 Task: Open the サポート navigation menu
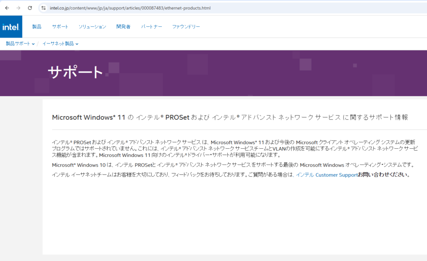[x=60, y=26]
